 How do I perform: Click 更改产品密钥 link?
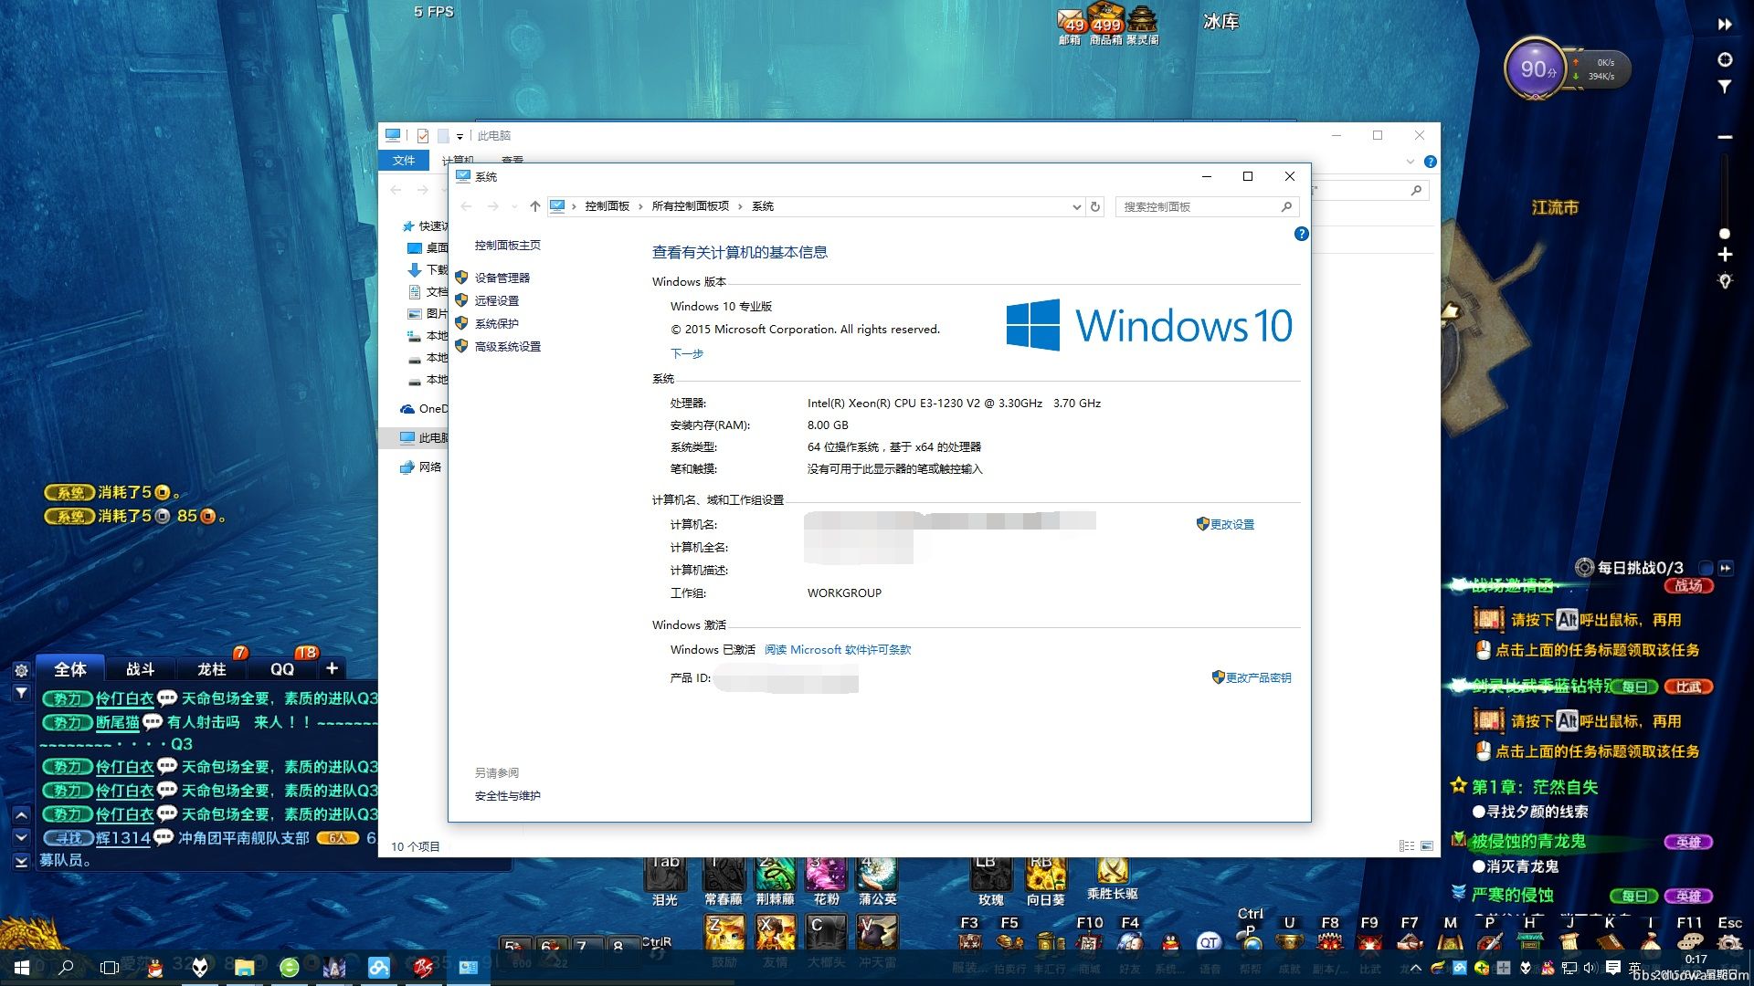pos(1258,677)
